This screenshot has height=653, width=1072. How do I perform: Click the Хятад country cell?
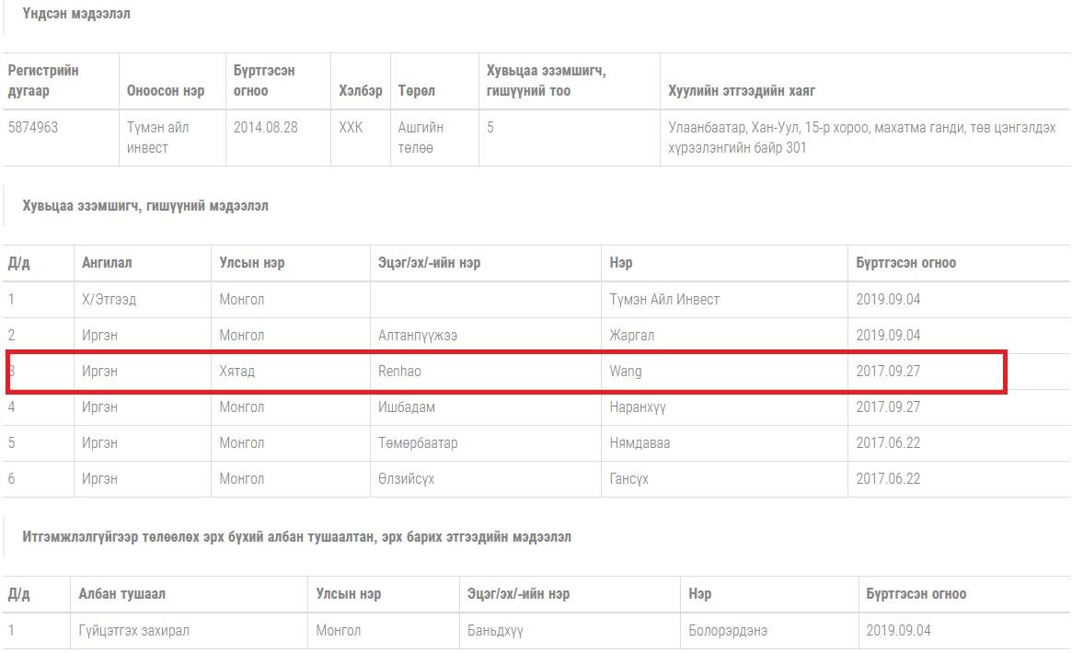pyautogui.click(x=236, y=372)
